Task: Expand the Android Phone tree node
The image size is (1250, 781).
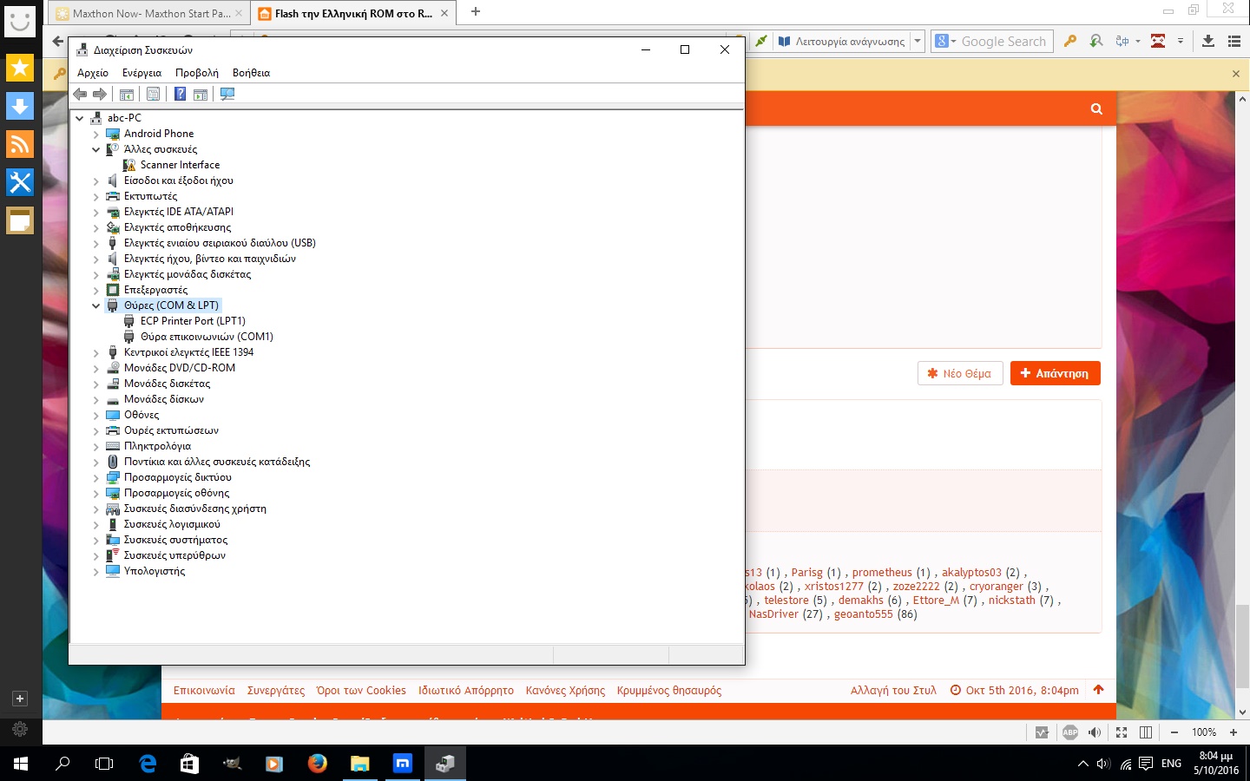Action: click(96, 134)
